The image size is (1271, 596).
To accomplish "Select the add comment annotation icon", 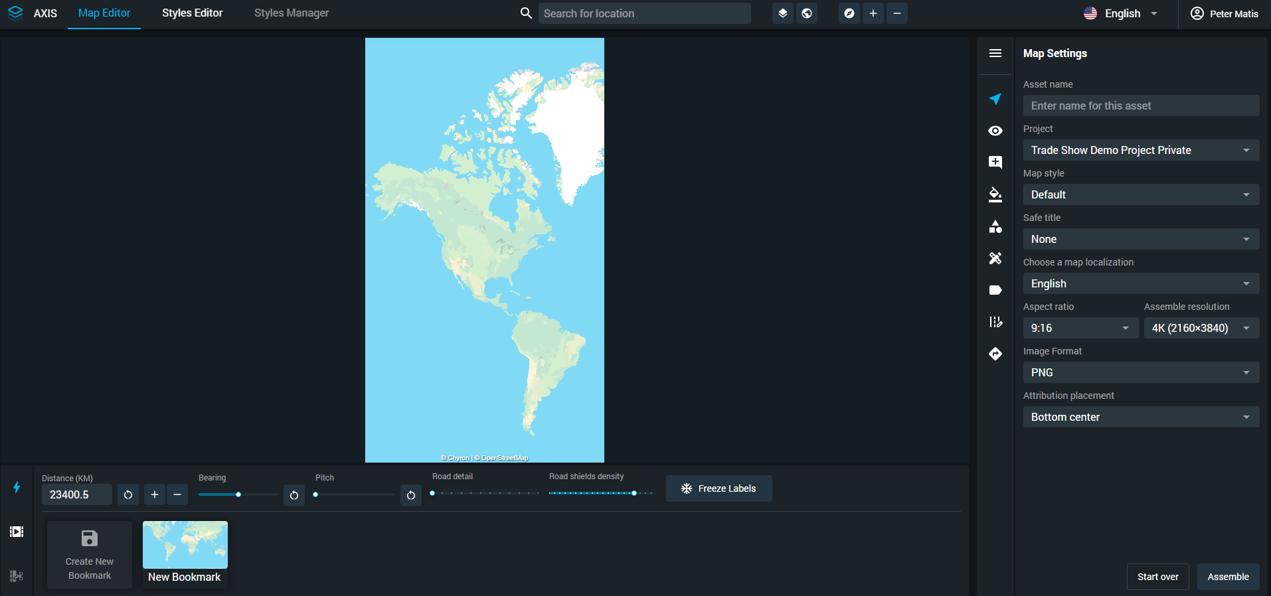I will 995,163.
